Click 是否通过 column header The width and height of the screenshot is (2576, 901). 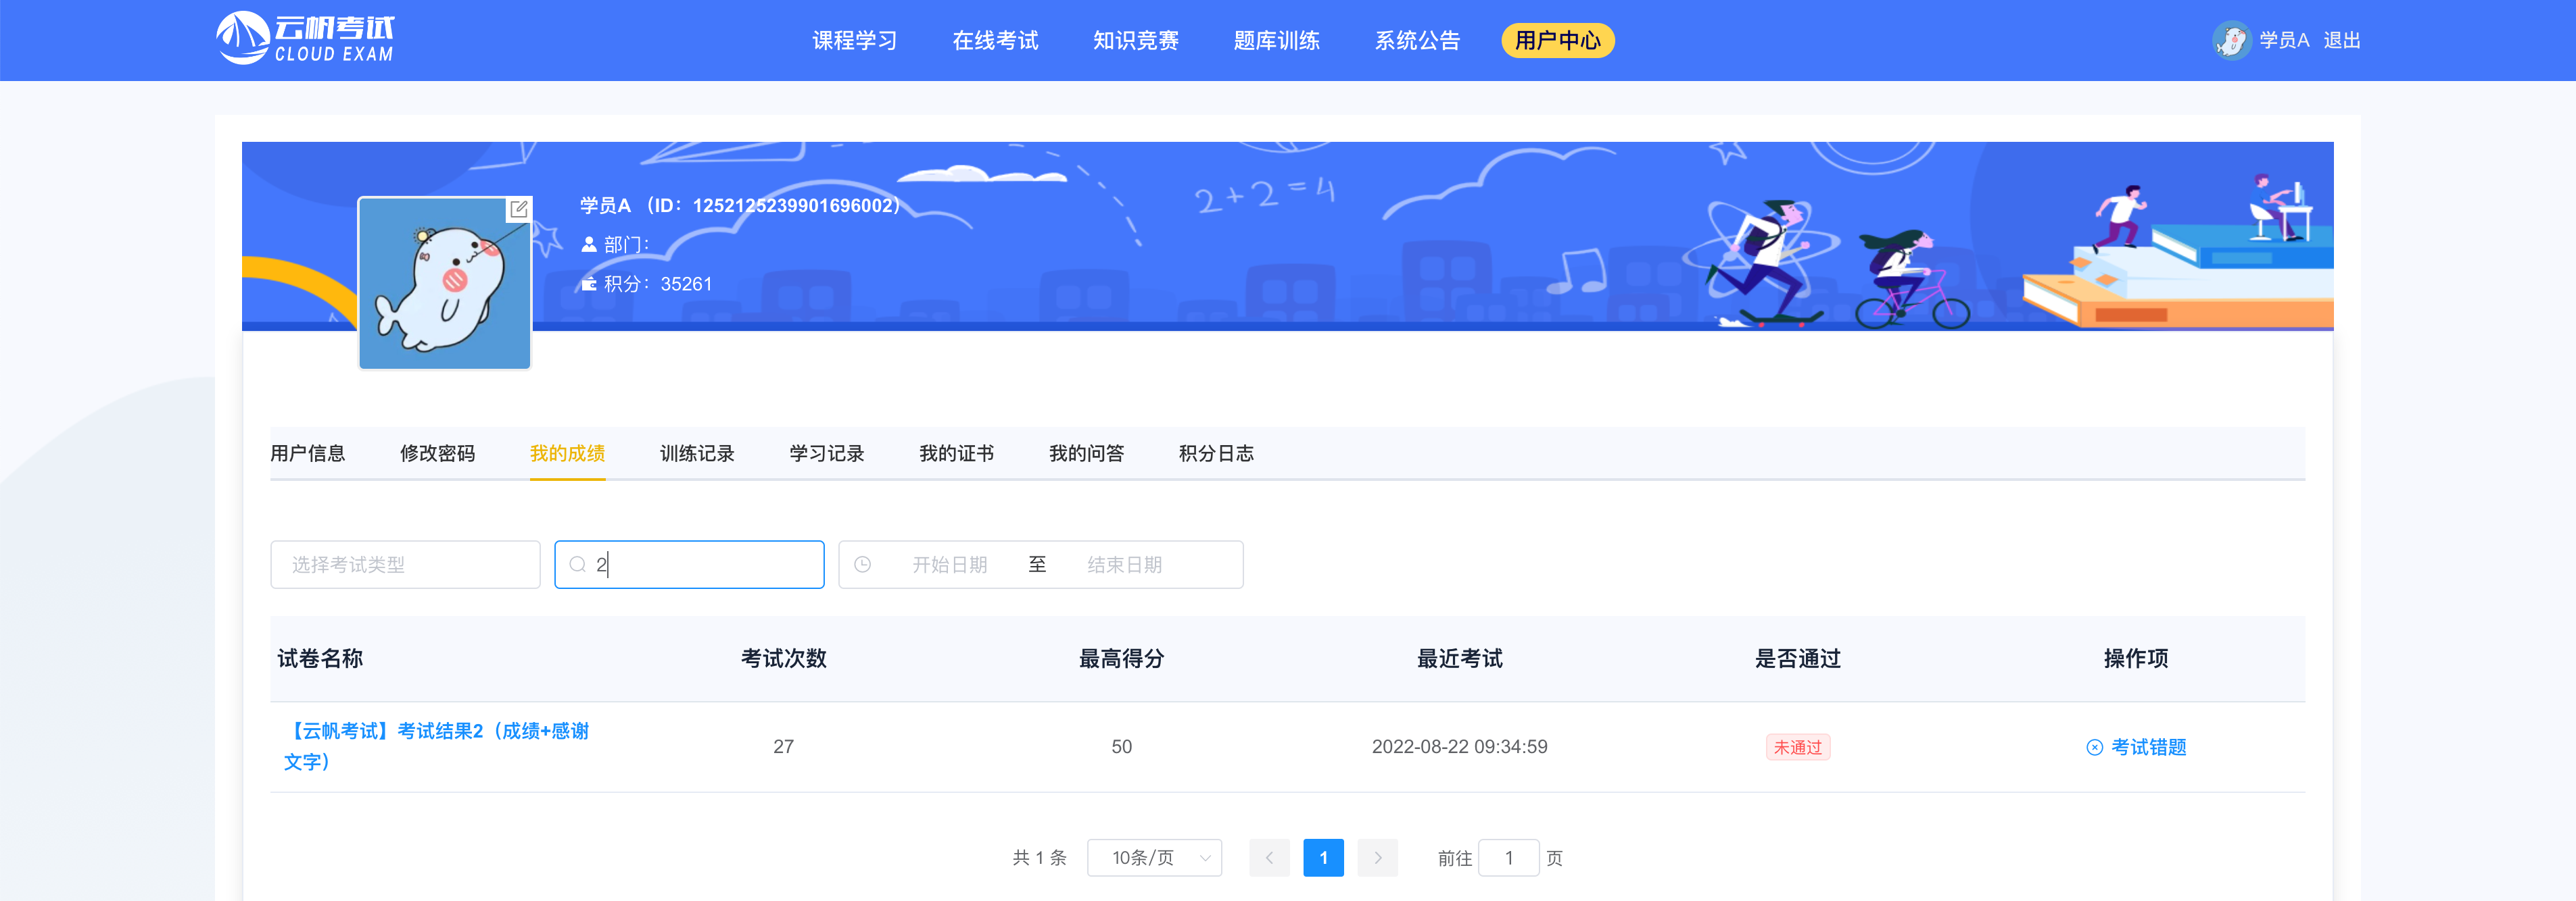coord(1797,659)
